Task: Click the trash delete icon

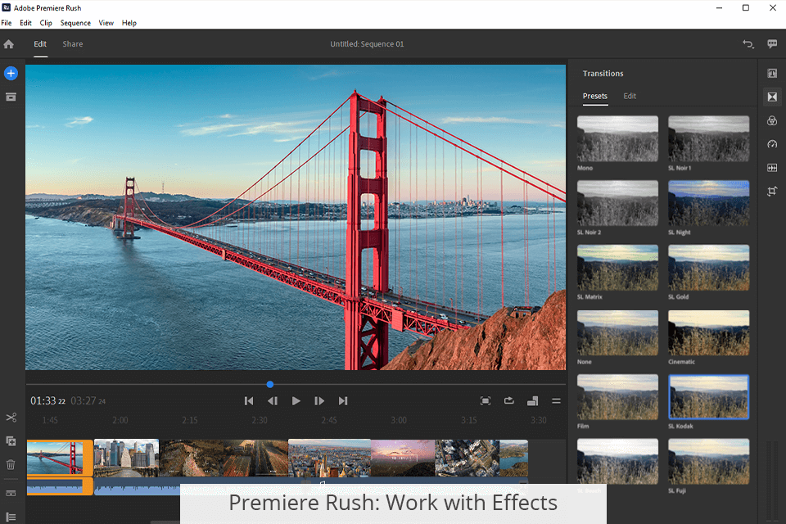Action: 11,464
